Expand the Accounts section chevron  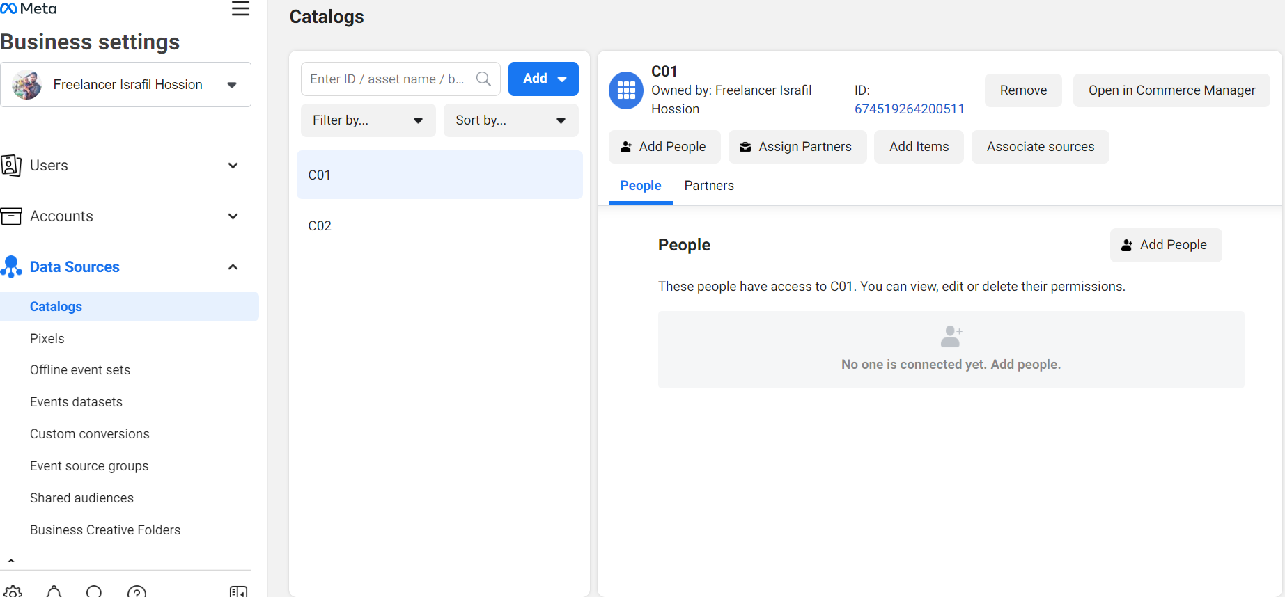tap(233, 216)
